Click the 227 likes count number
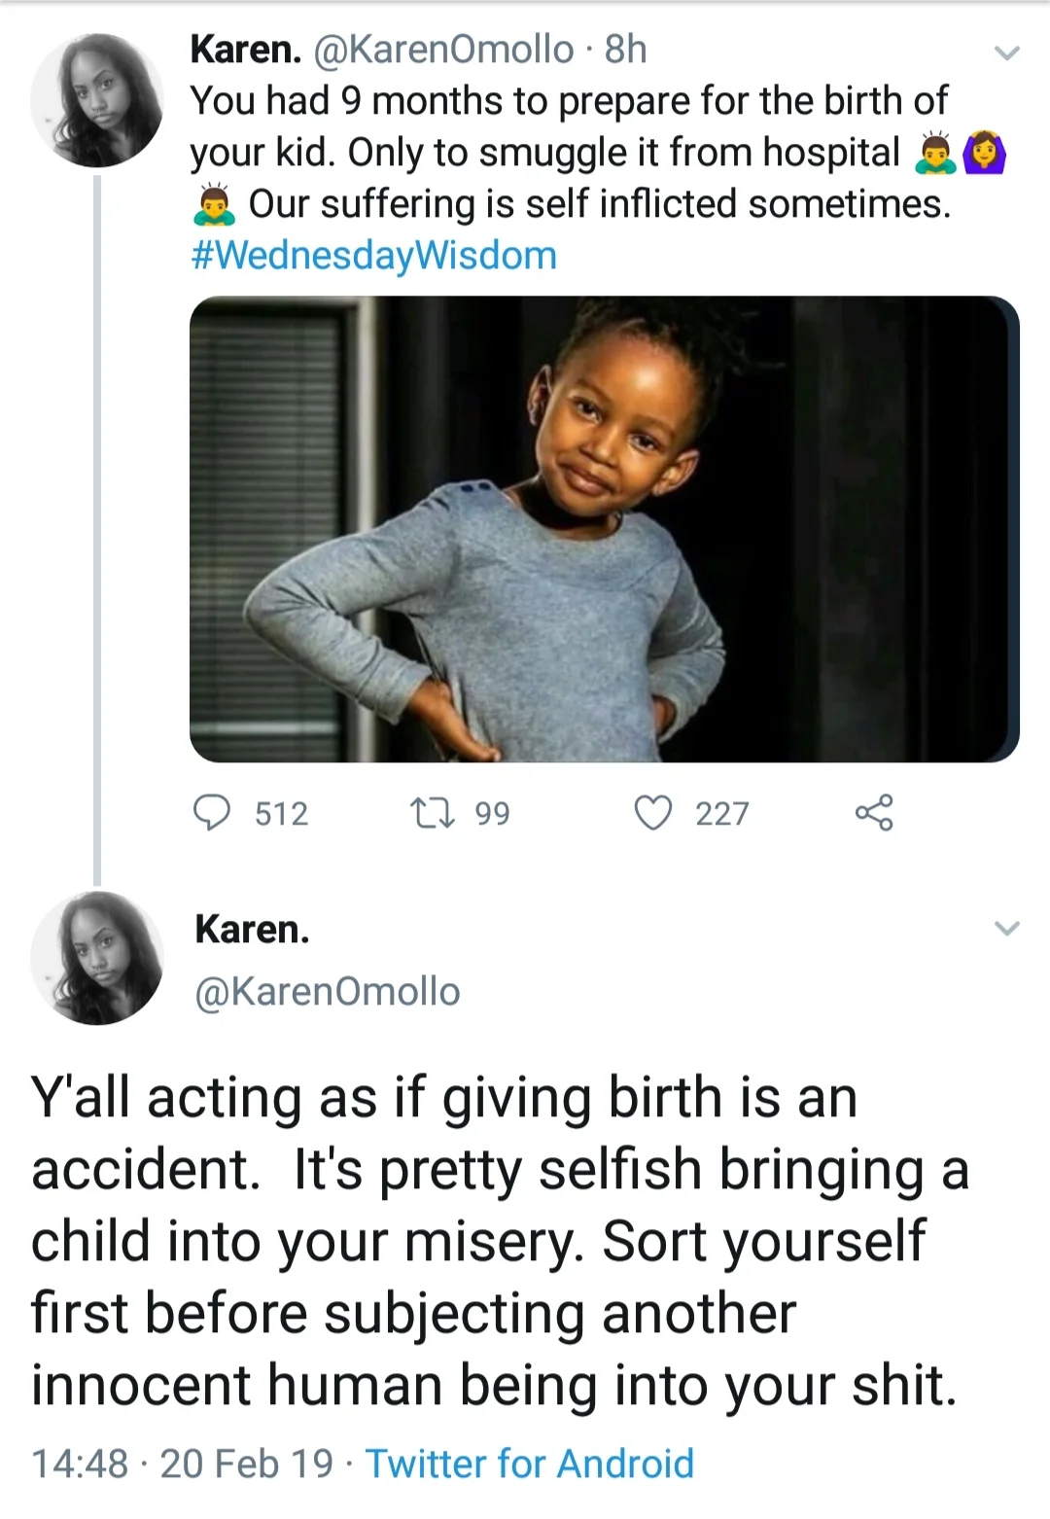The height and width of the screenshot is (1519, 1050). (722, 813)
